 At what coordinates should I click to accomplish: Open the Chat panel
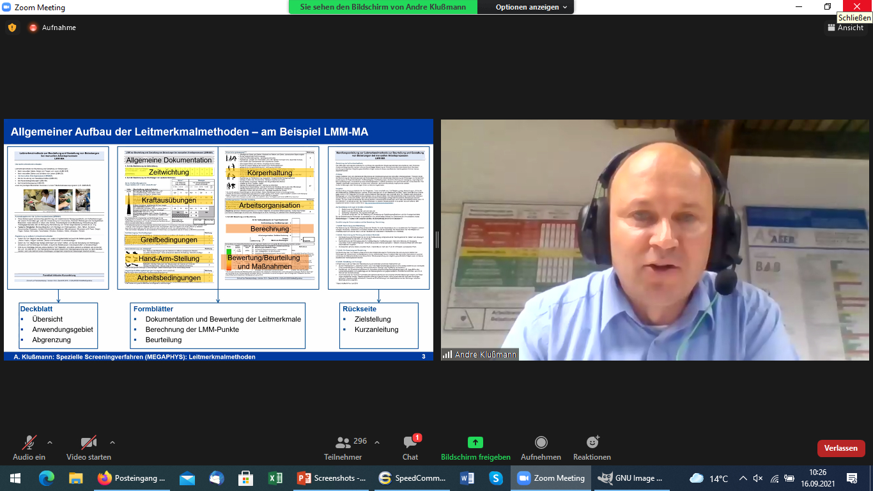410,443
